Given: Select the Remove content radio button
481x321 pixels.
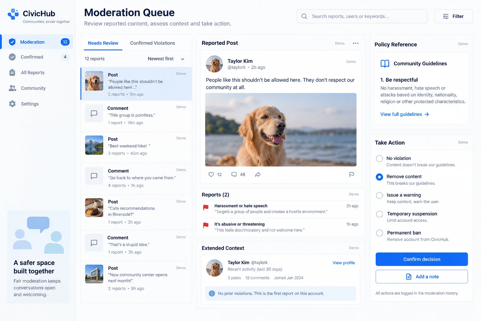Looking at the screenshot, I should (379, 177).
